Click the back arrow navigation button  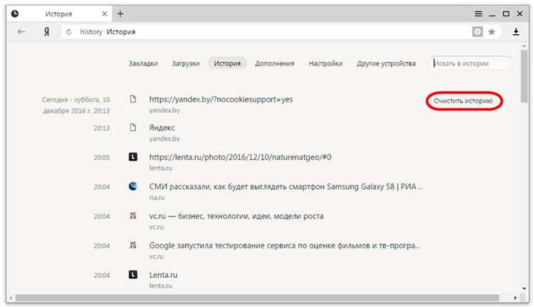point(21,32)
